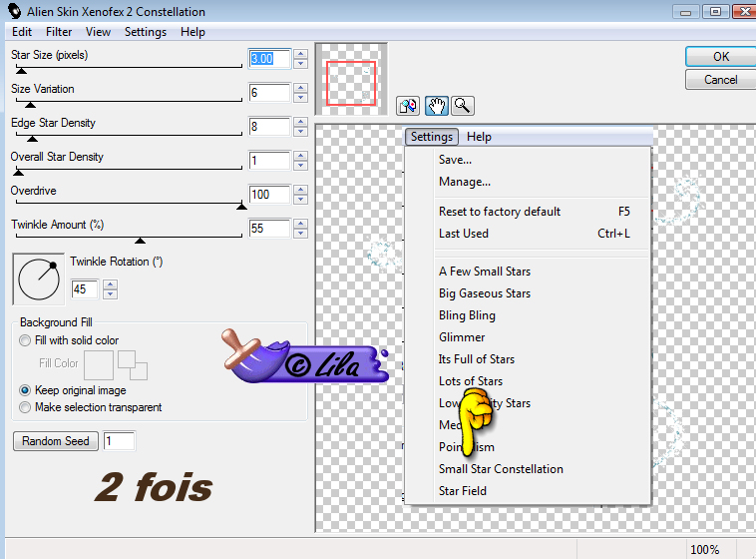Click the Cancel button
This screenshot has width=756, height=559.
[x=721, y=80]
